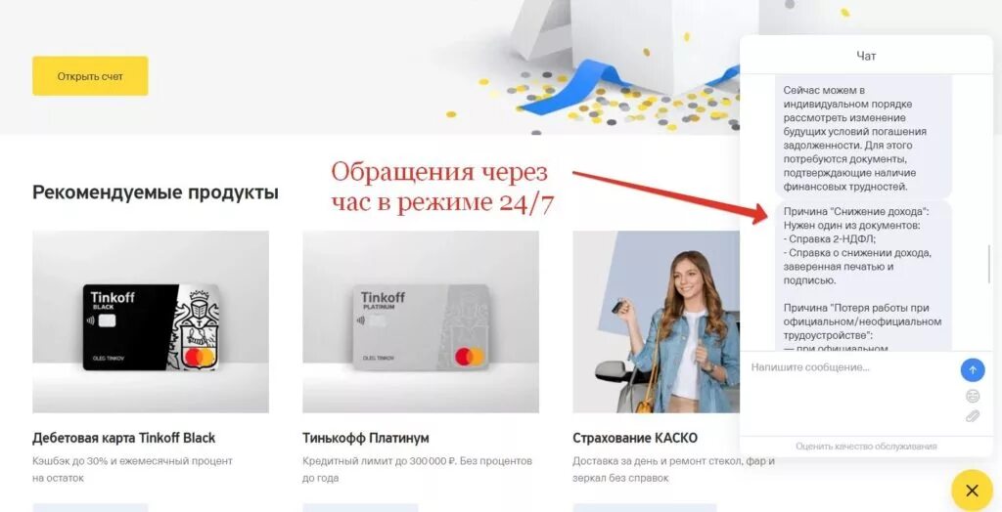Viewport: 1002px width, 512px height.
Task: Click the Причина Снижение дохода chat message
Action: coord(863,276)
